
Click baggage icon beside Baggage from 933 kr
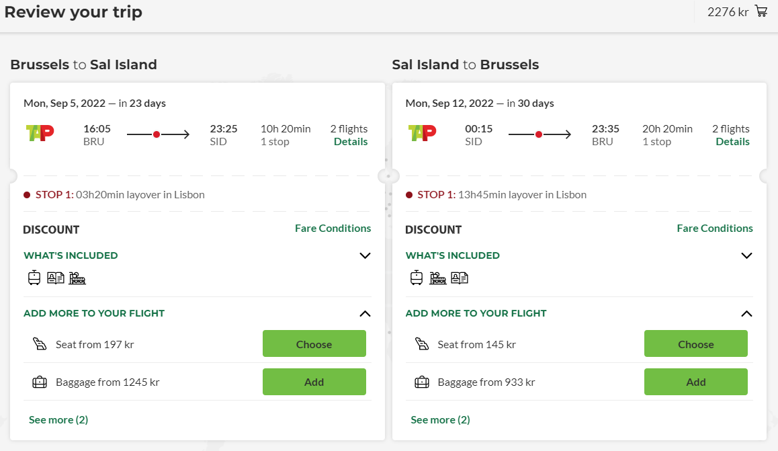click(422, 382)
